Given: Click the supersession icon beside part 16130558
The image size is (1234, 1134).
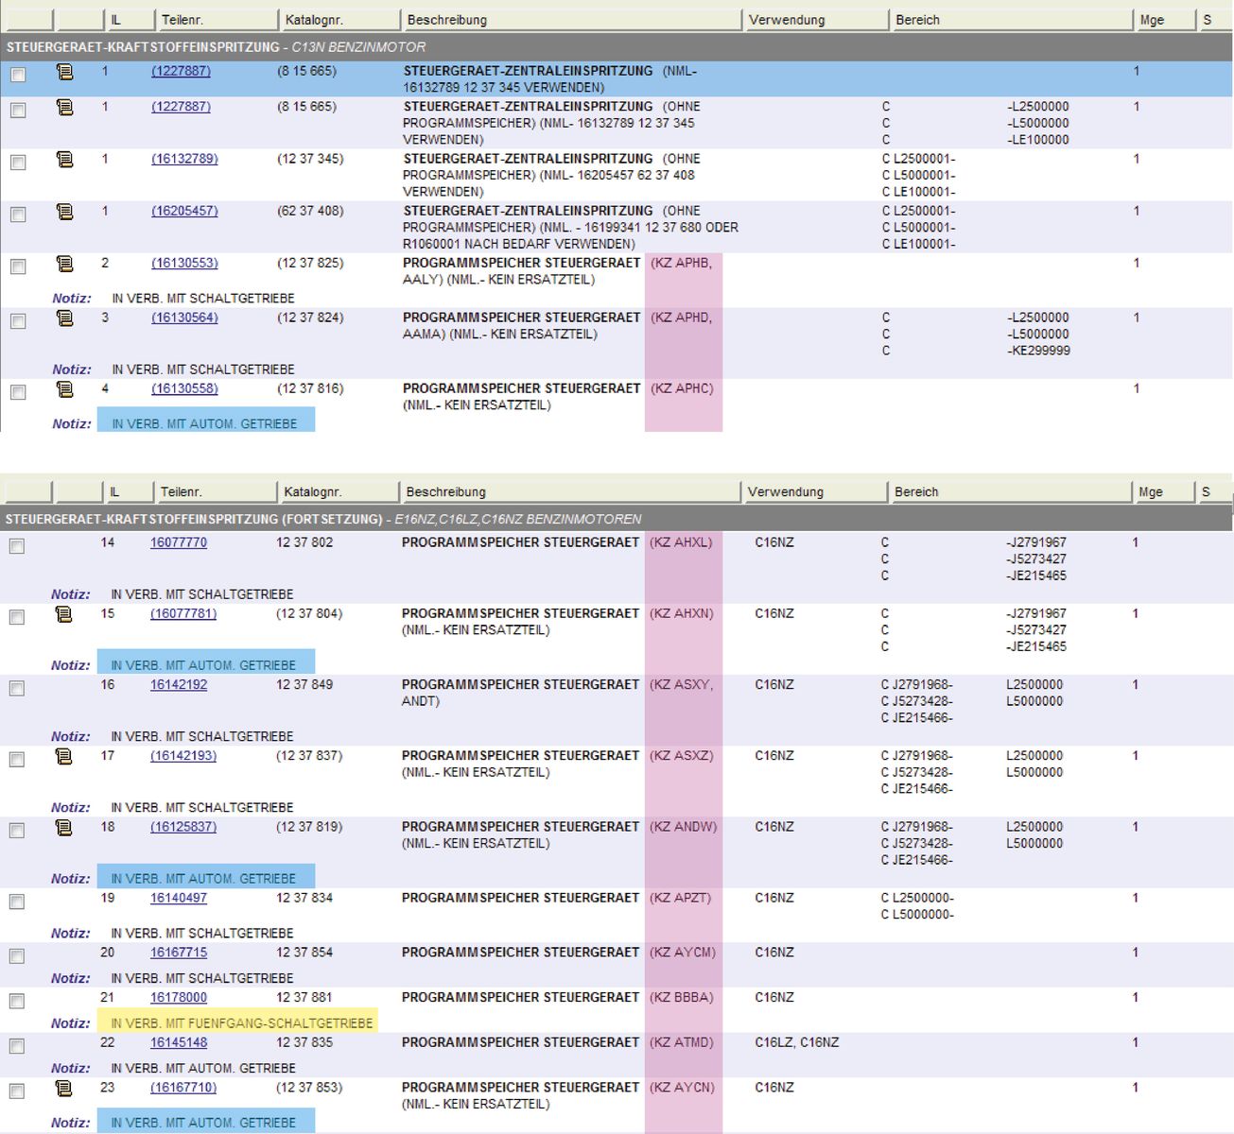Looking at the screenshot, I should pyautogui.click(x=64, y=388).
